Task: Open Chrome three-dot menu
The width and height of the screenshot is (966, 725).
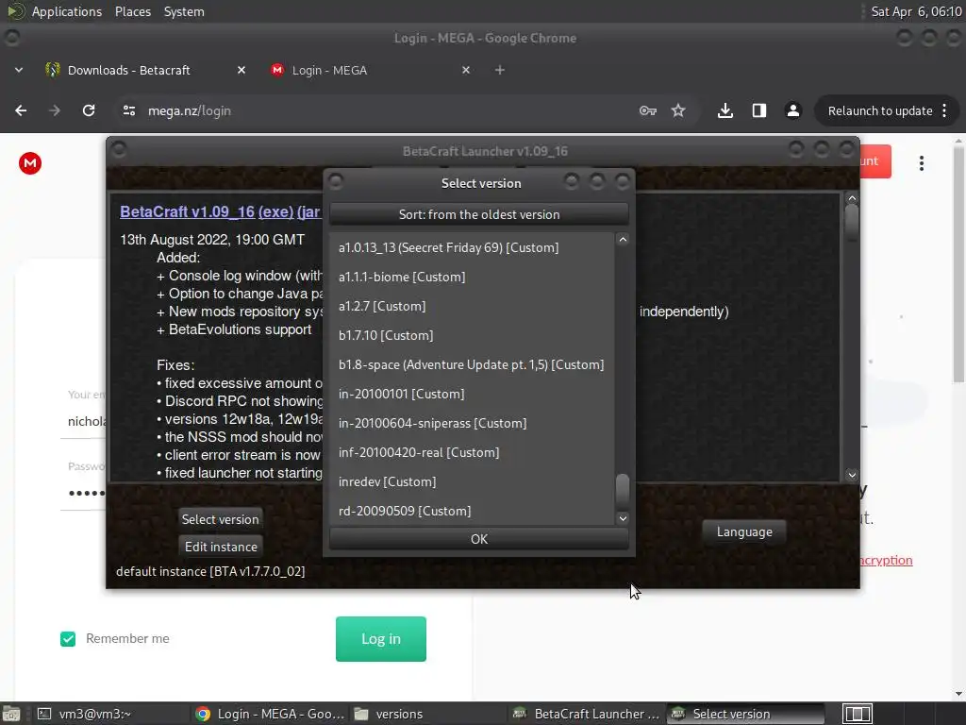Action: point(944,110)
